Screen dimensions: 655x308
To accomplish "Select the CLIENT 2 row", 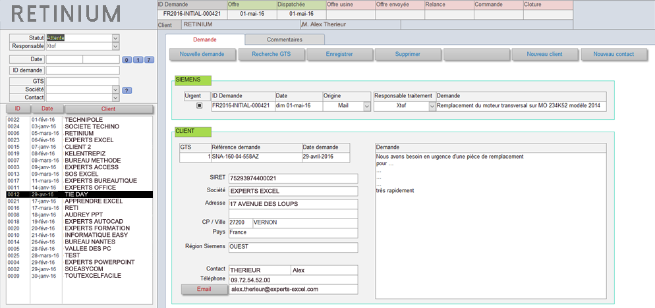I will click(79, 147).
